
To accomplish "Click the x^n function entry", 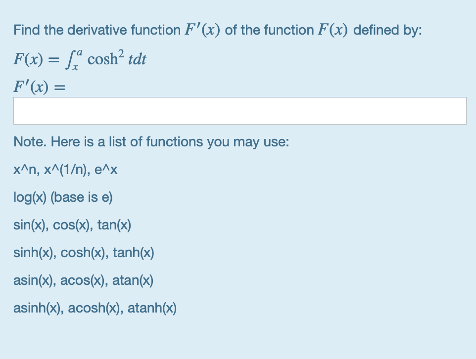I will [25, 169].
